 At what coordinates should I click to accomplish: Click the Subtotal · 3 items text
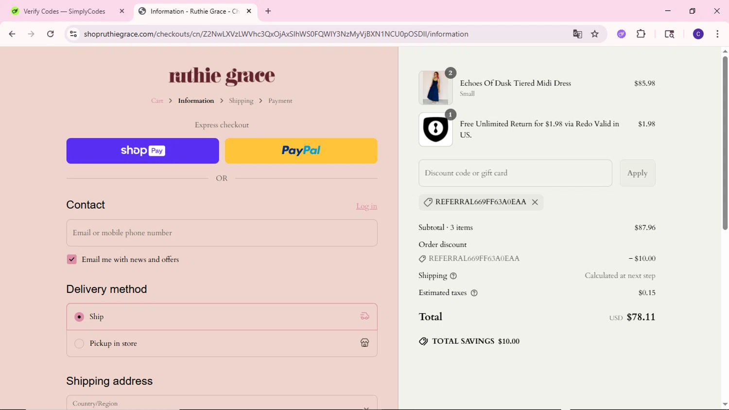click(x=446, y=228)
